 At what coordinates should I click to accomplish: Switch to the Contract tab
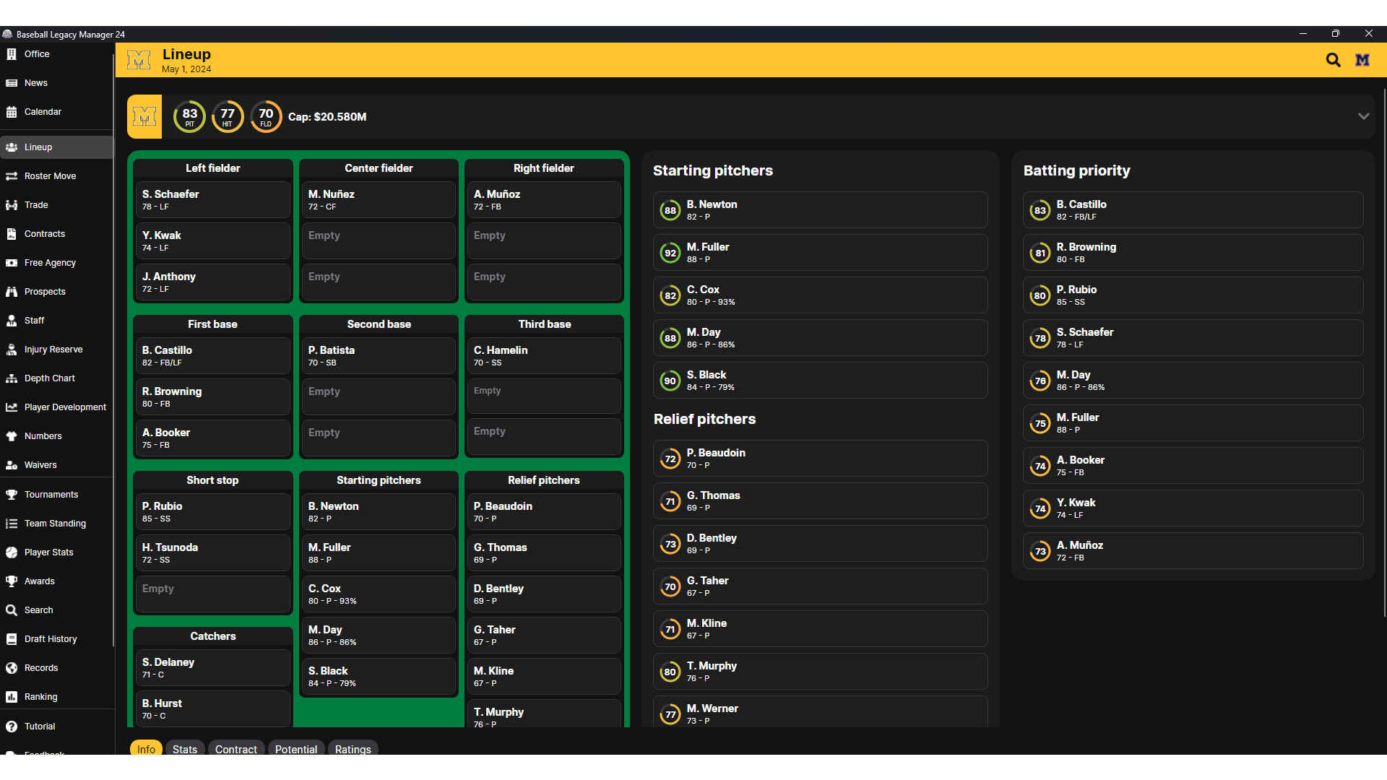(x=236, y=749)
